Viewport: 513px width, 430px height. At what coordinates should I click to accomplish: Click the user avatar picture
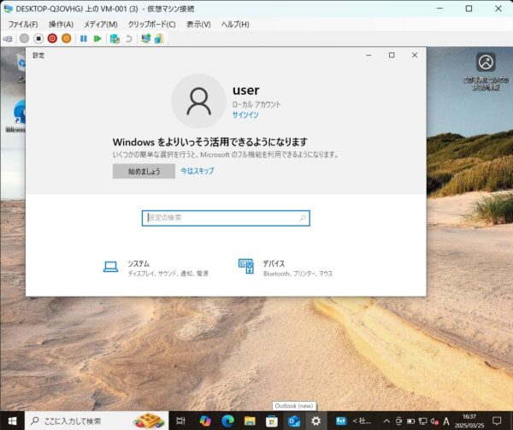tap(199, 101)
